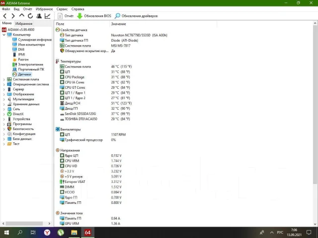Select the Конфигурация gear icon
Viewport: 318px width, 238px height.
[x=9, y=134]
